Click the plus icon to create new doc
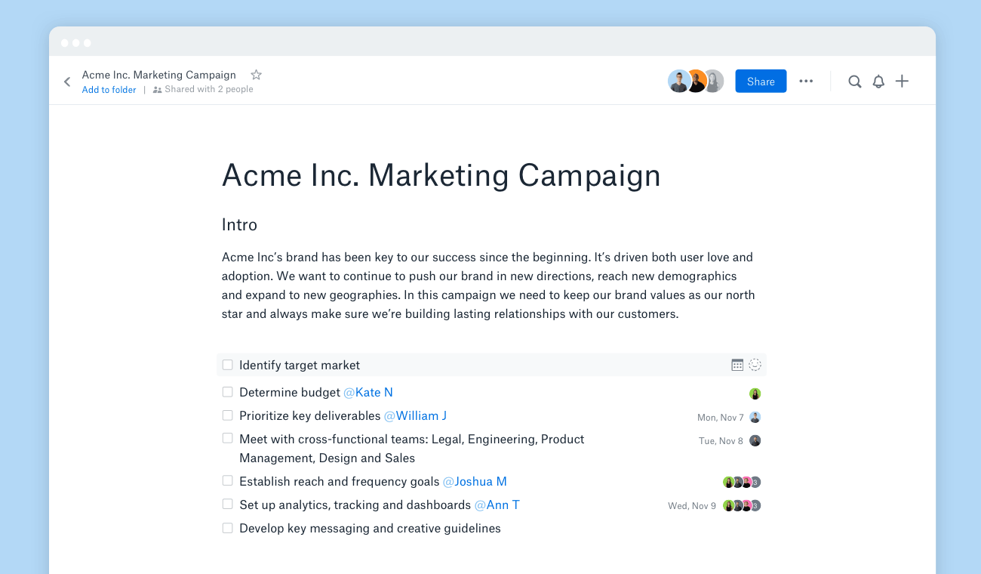The image size is (981, 574). tap(902, 82)
